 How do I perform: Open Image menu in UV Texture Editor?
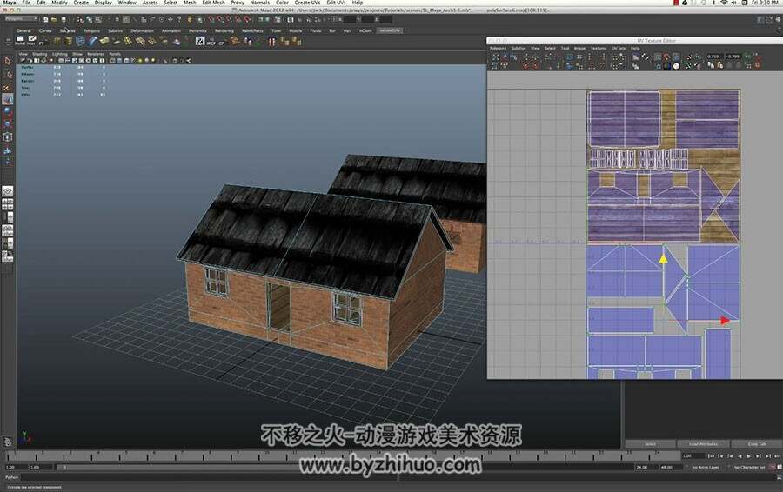[579, 49]
